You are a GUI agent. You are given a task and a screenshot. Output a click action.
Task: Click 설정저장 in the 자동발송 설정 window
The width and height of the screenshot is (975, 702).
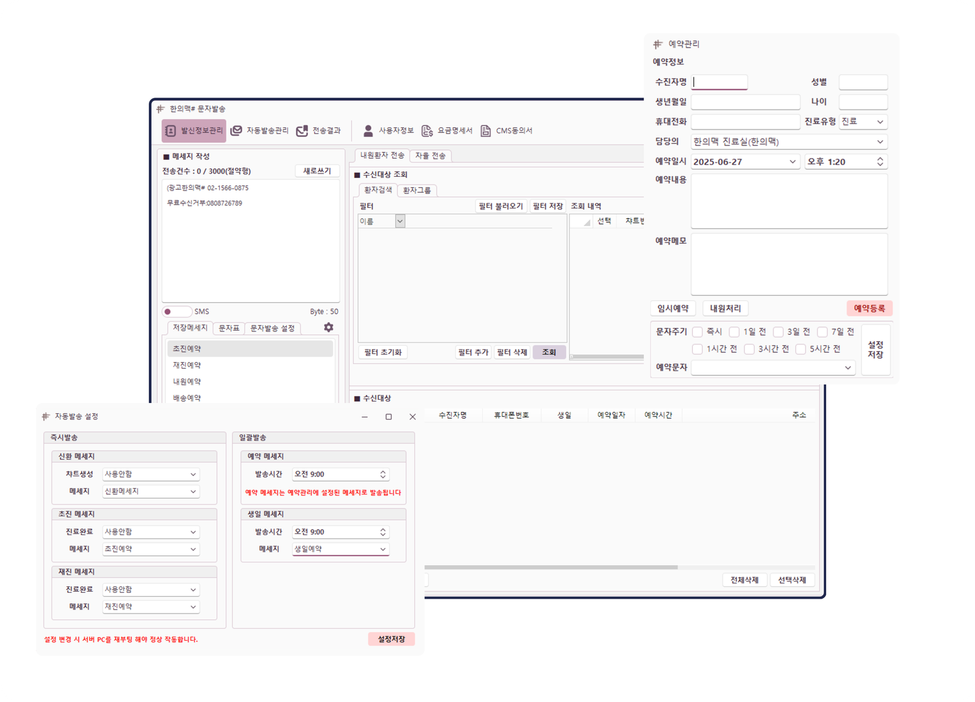coord(391,640)
